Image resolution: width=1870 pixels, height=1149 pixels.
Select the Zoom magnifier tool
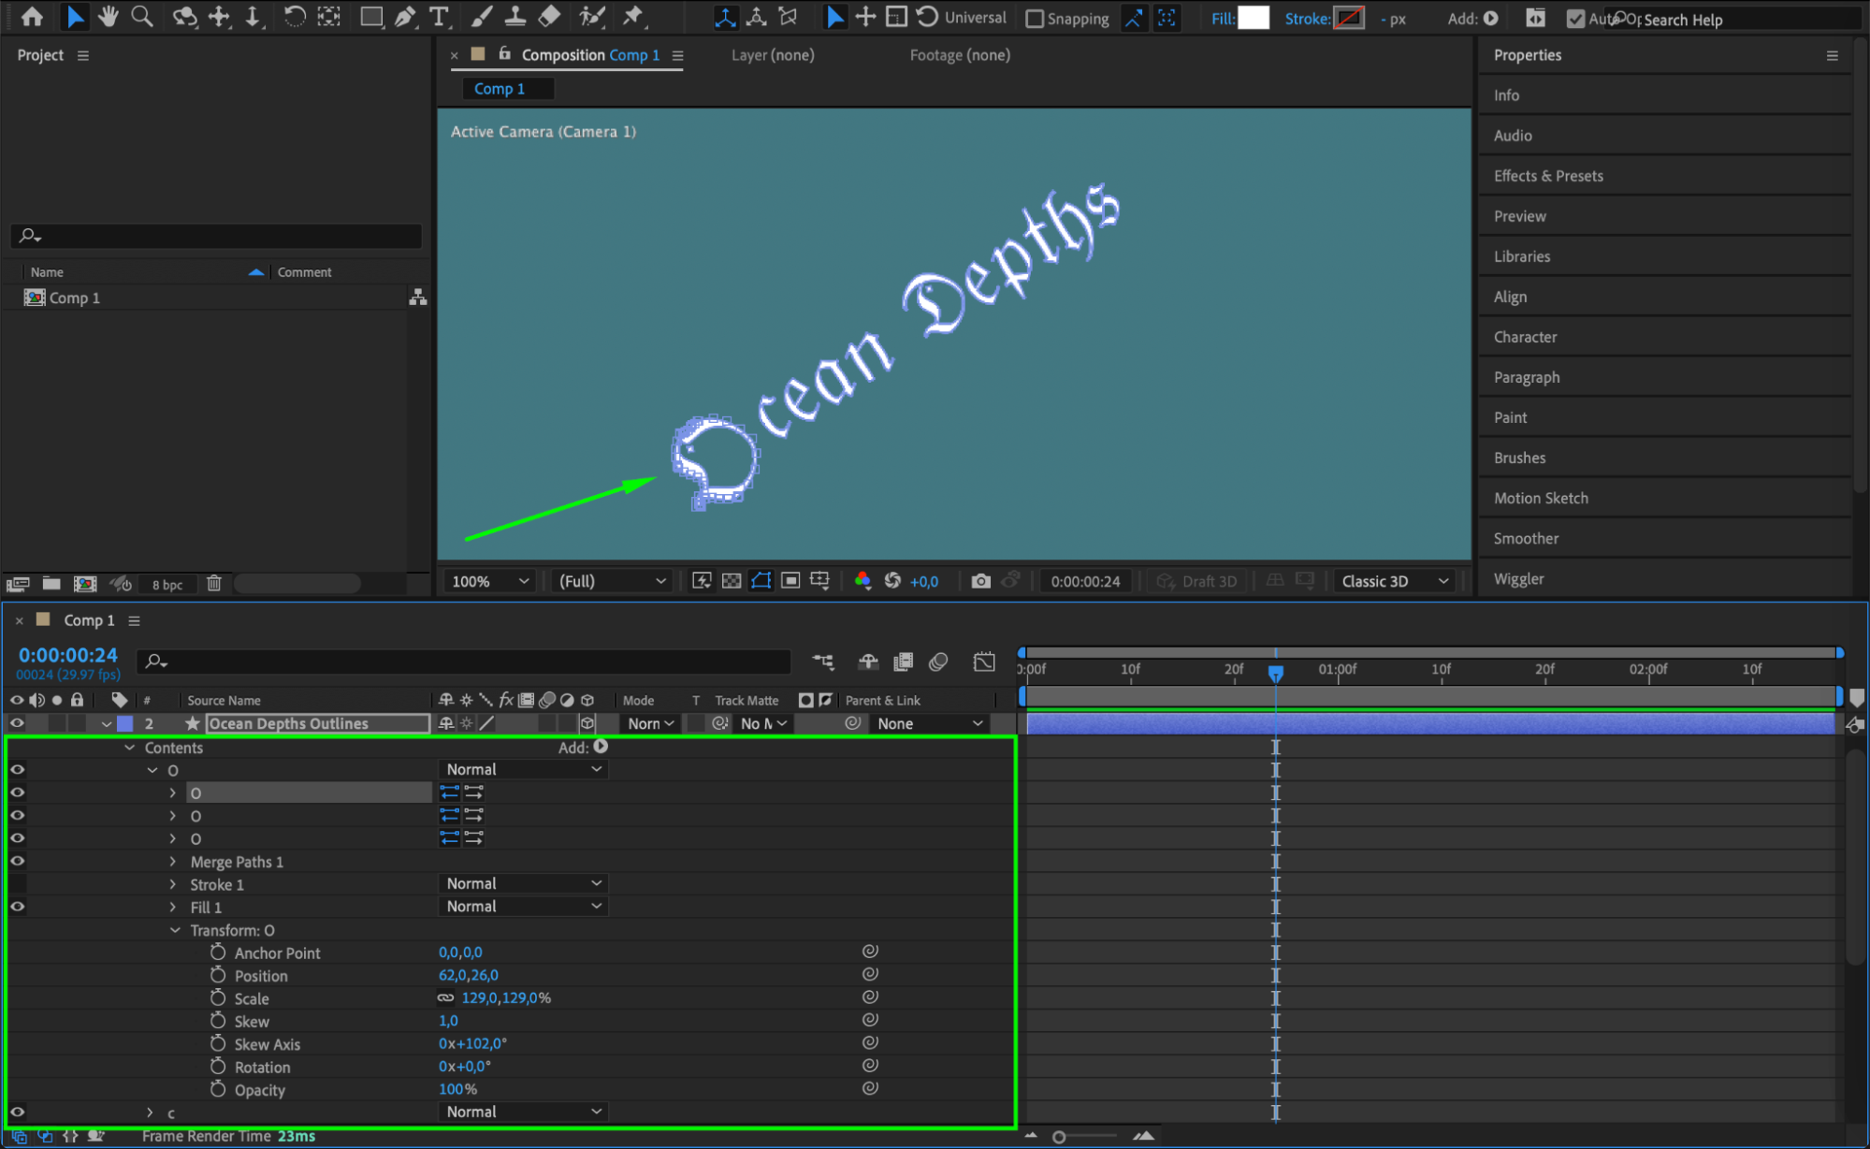142,16
